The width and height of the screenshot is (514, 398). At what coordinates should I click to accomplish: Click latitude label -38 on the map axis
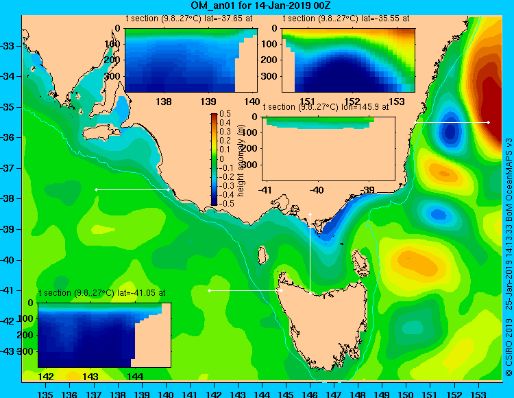pos(8,198)
